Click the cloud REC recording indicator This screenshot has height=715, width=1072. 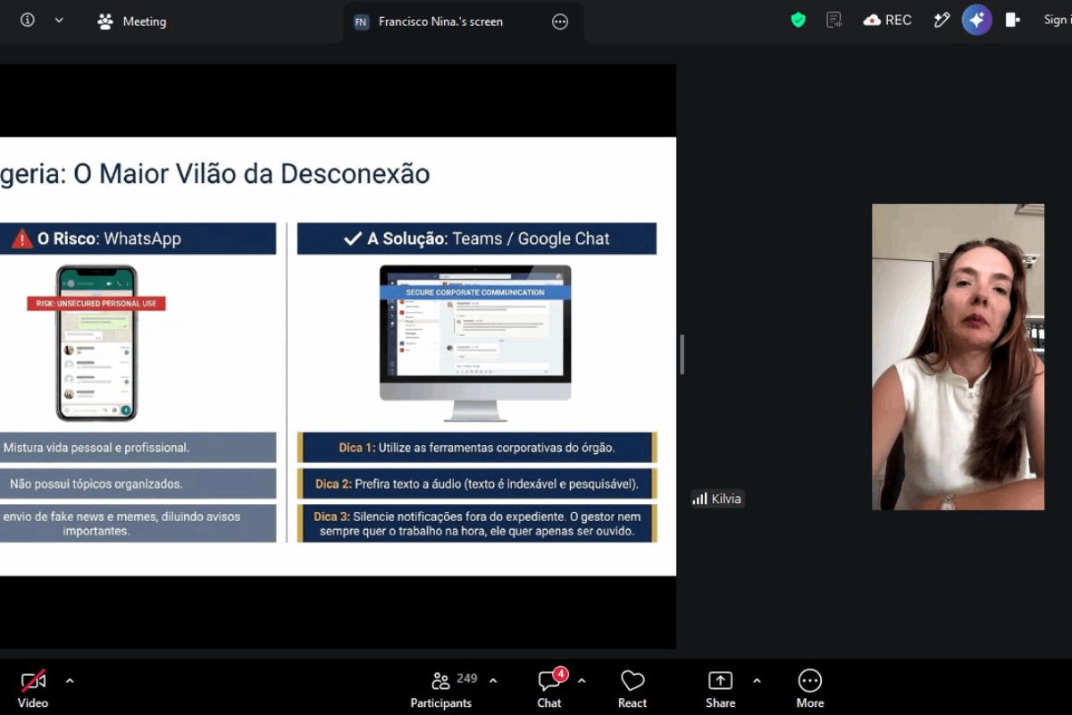[887, 20]
